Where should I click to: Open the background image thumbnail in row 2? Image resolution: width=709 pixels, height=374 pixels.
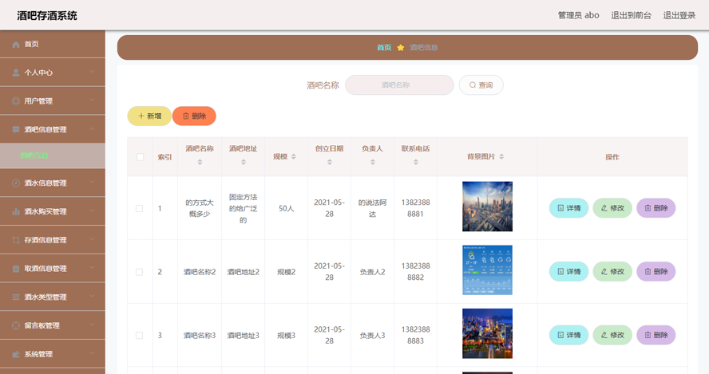[487, 270]
